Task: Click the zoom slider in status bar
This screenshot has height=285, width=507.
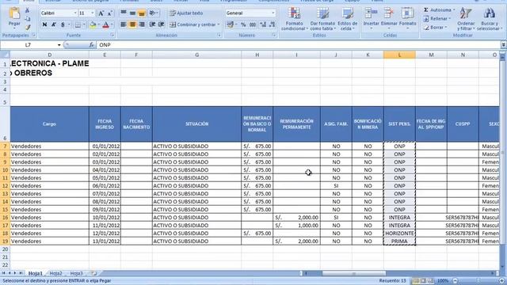Action: (478, 281)
